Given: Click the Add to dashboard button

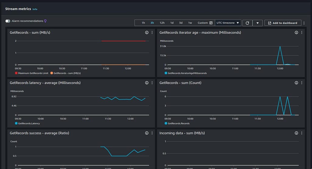Looking at the screenshot, I should (283, 23).
